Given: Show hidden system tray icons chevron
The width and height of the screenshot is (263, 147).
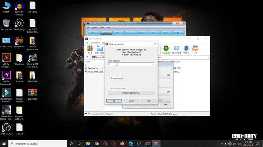Looking at the screenshot, I should (222, 143).
